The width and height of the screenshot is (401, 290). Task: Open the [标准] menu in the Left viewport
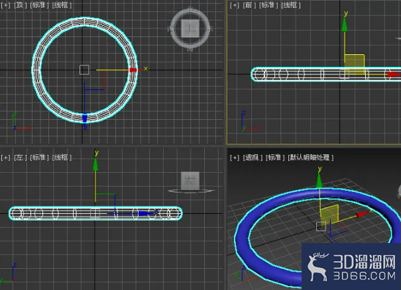point(39,158)
